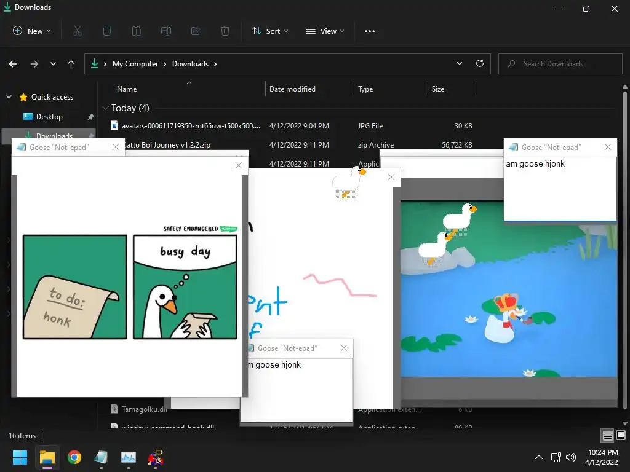This screenshot has height=472, width=630.
Task: Sort files by Size column
Action: [x=438, y=89]
